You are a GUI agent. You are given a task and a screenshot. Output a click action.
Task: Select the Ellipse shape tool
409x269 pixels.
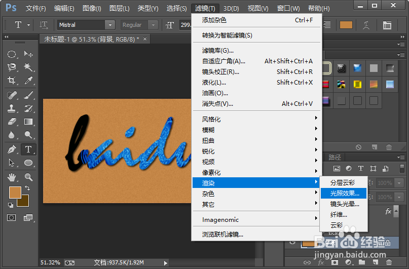tap(28, 163)
